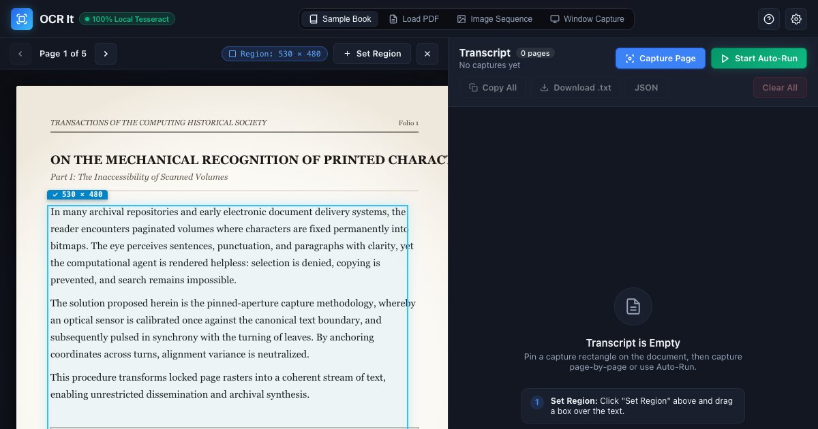Click the 530 × 480 region label tag
This screenshot has height=429, width=818.
[x=77, y=195]
